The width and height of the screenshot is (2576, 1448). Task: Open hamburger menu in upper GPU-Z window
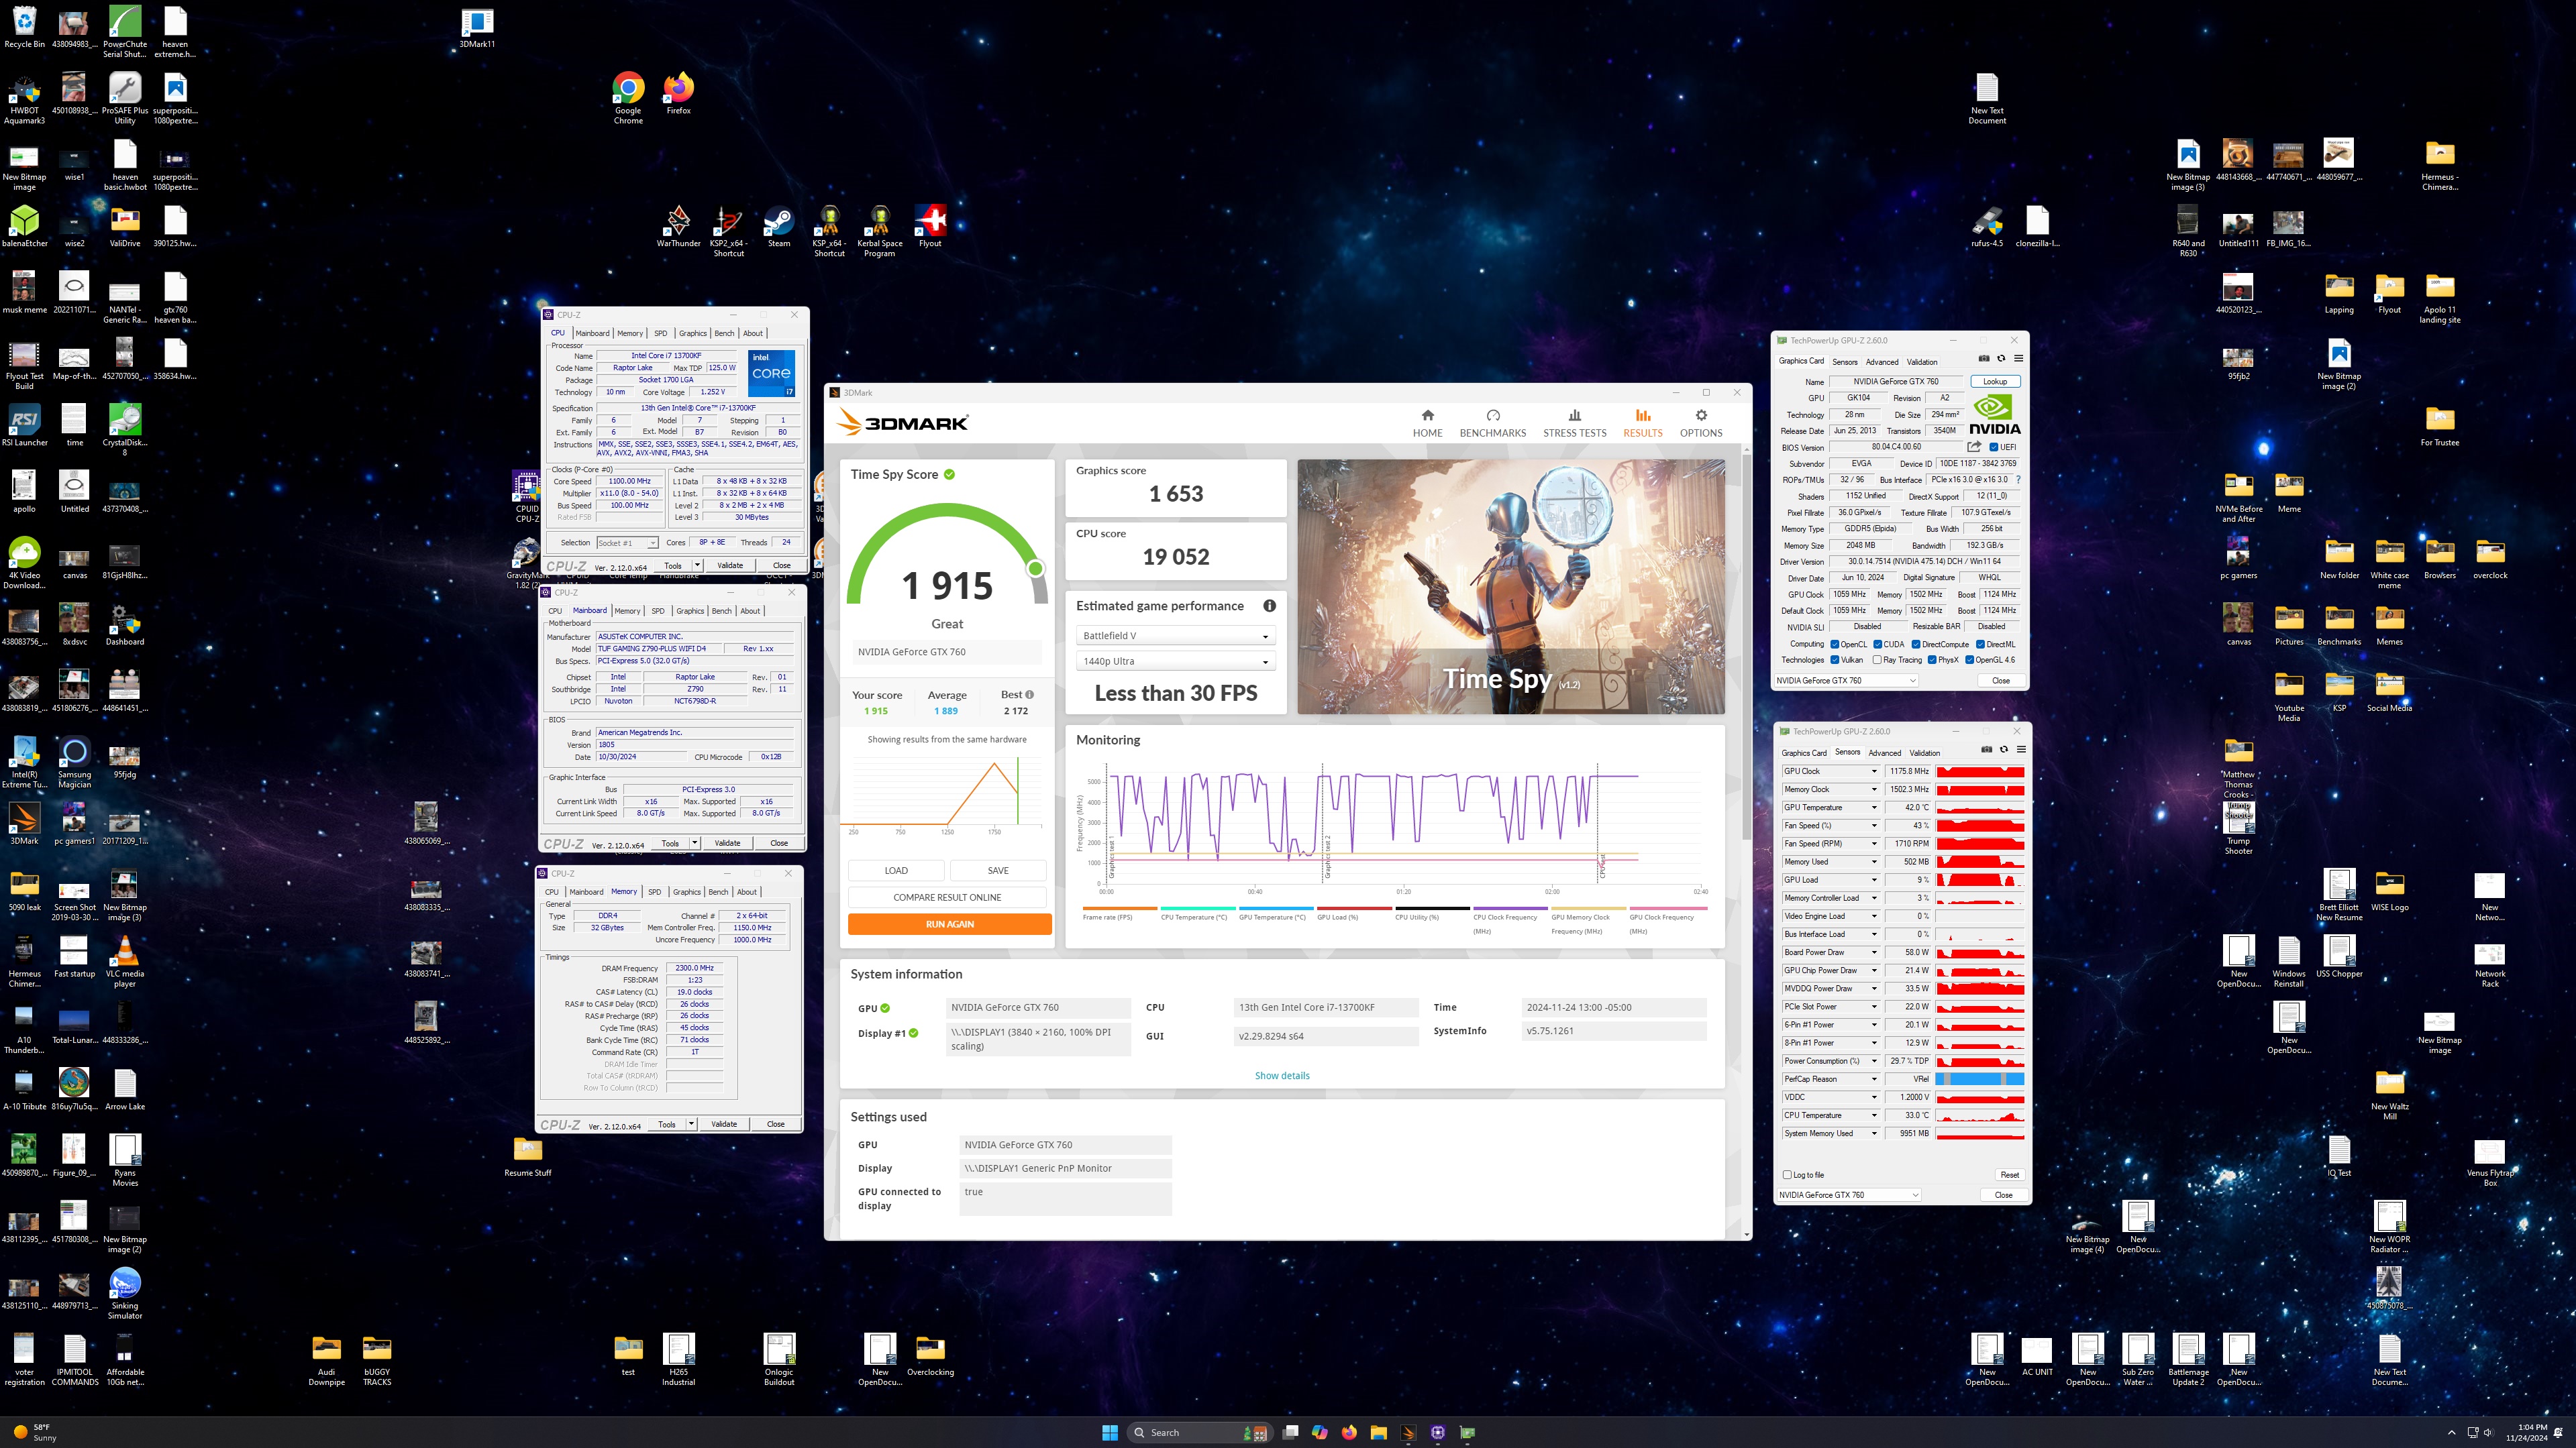2018,359
